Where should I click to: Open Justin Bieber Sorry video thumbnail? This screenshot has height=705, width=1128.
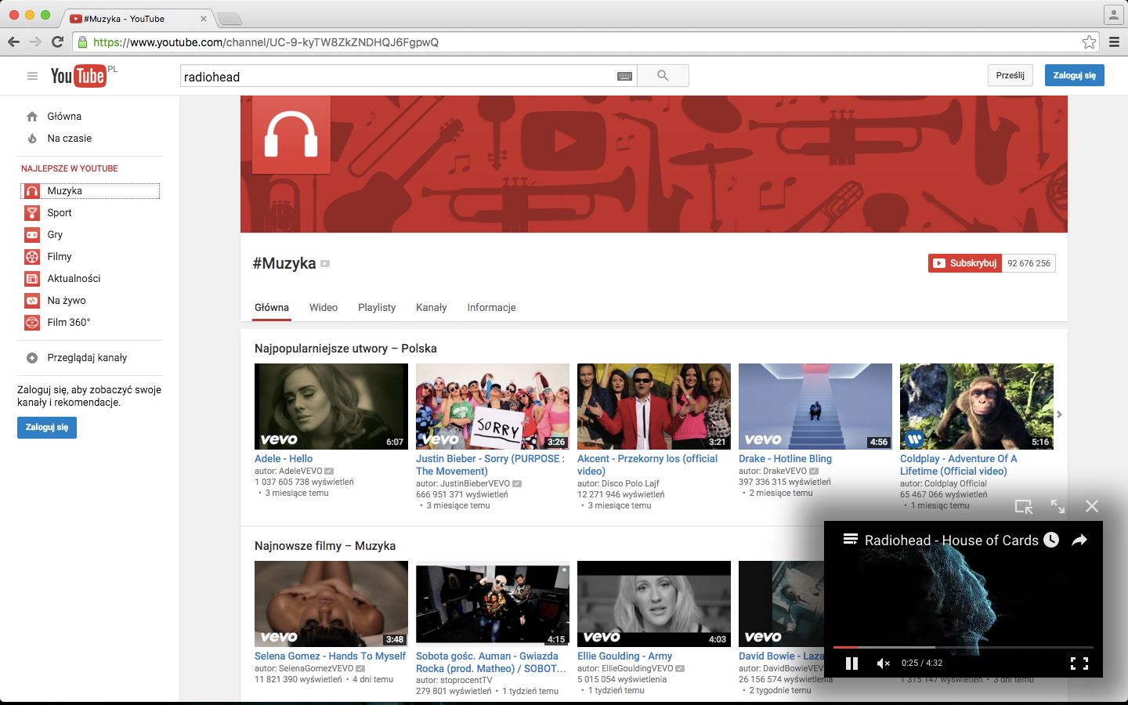coord(493,407)
